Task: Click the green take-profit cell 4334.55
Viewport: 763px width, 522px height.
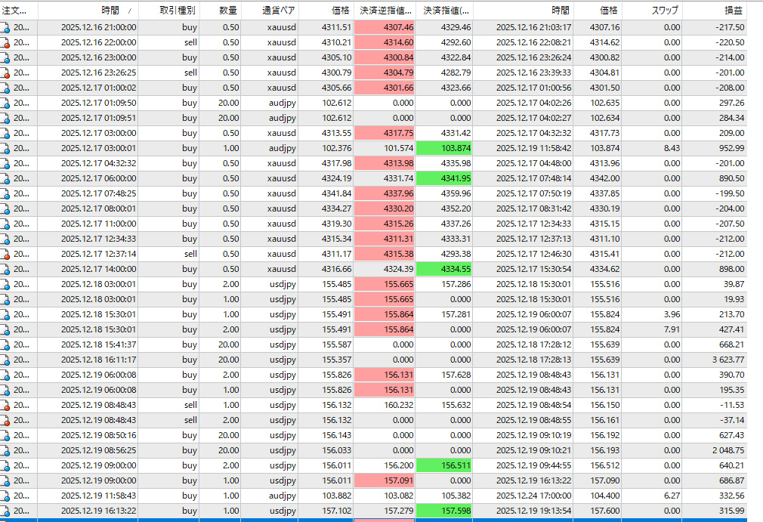Action: point(443,269)
